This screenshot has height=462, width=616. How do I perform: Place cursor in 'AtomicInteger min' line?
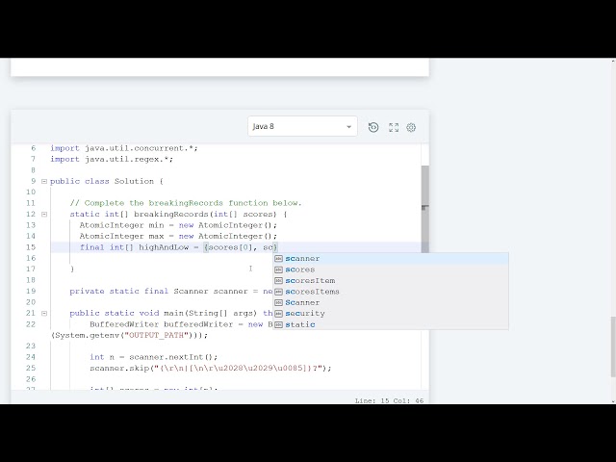click(178, 225)
